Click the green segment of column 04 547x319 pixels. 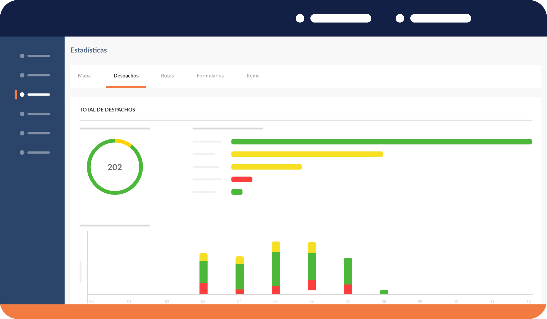pyautogui.click(x=240, y=277)
